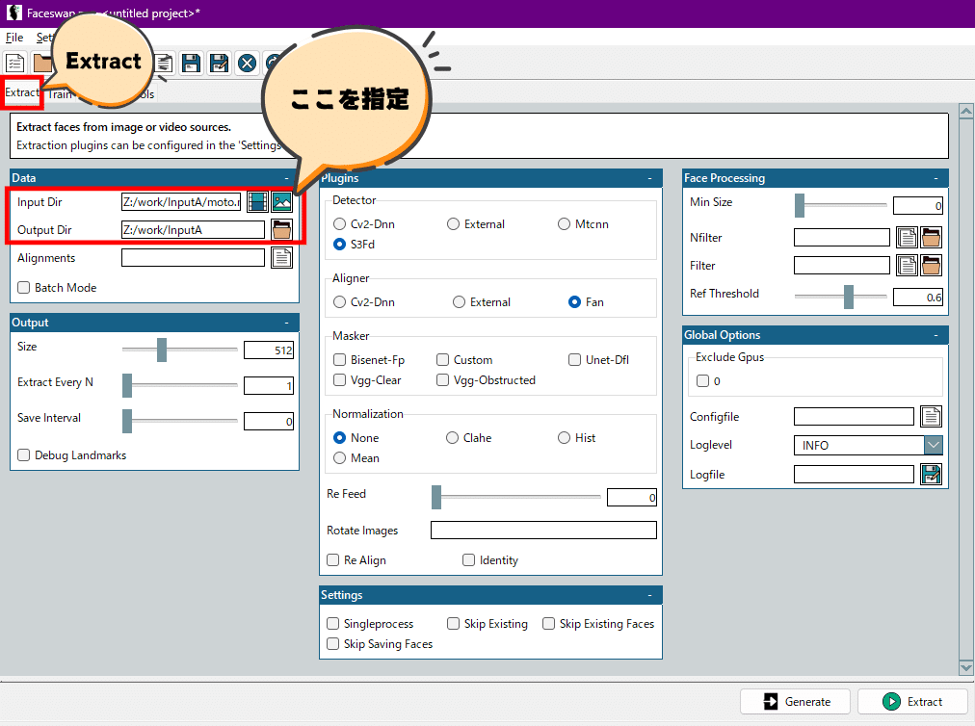Browse for Configfile
This screenshot has width=975, height=726.
point(931,417)
